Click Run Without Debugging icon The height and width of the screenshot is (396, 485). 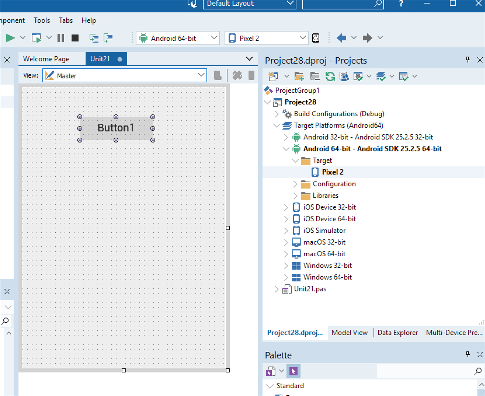(36, 38)
